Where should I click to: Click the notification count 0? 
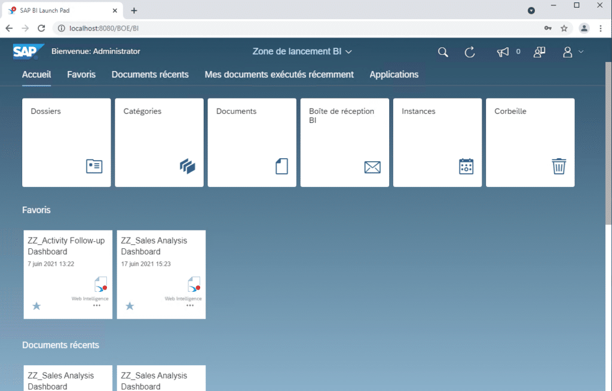(518, 51)
